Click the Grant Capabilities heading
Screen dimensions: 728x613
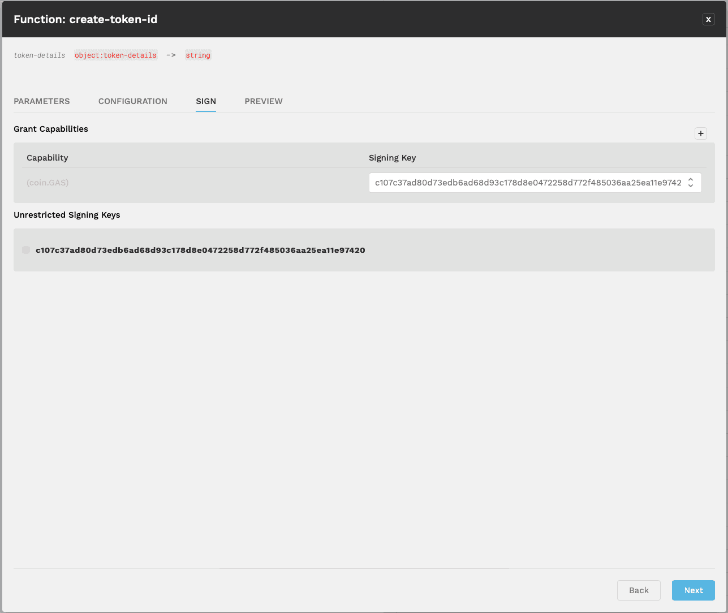(x=51, y=129)
